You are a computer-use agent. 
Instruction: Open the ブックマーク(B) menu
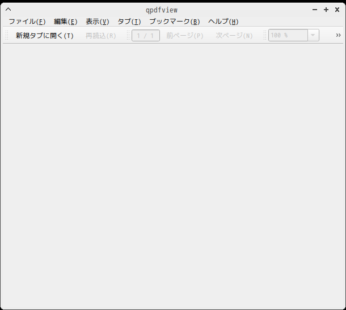tap(175, 22)
